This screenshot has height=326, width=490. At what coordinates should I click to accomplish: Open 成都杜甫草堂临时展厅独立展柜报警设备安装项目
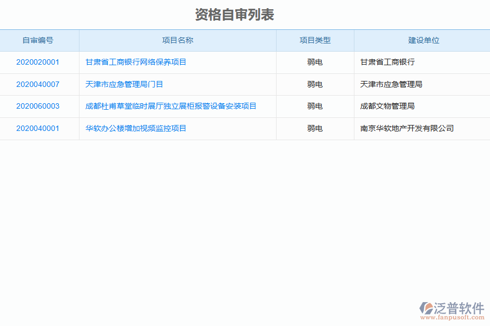pyautogui.click(x=170, y=106)
